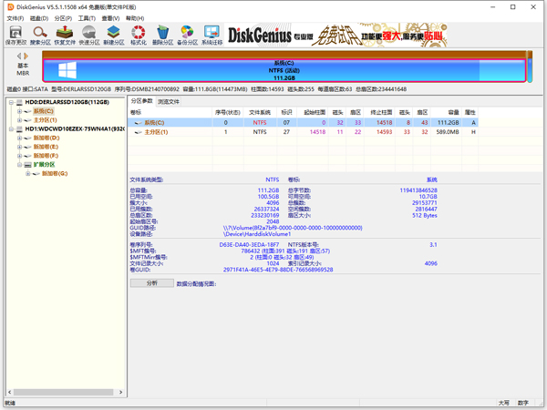The width and height of the screenshot is (547, 410).
Task: Go to previous disk with left arrow
Action: pos(19,56)
